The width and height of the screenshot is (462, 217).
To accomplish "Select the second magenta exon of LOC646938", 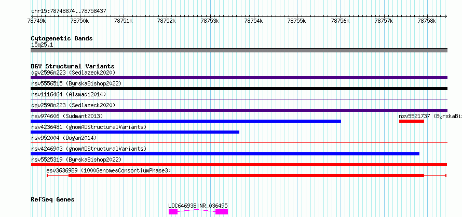I will tap(222, 212).
